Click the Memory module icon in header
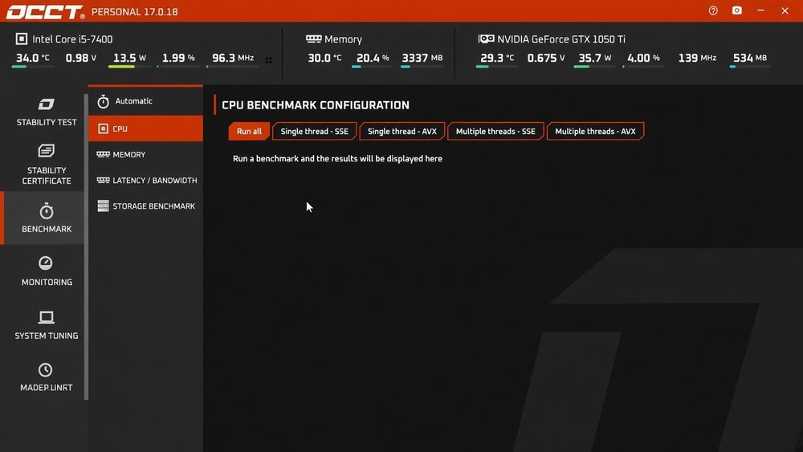803x452 pixels. [313, 39]
